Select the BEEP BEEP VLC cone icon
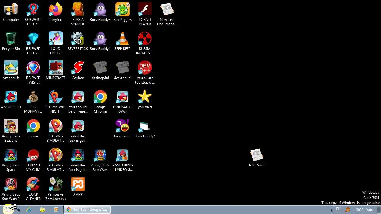This screenshot has height=214, width=381. pyautogui.click(x=122, y=39)
